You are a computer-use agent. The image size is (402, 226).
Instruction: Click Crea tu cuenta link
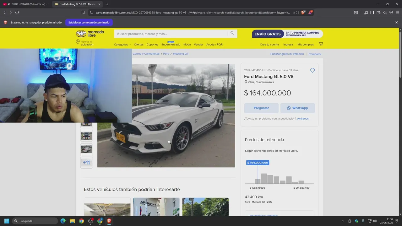tap(269, 45)
